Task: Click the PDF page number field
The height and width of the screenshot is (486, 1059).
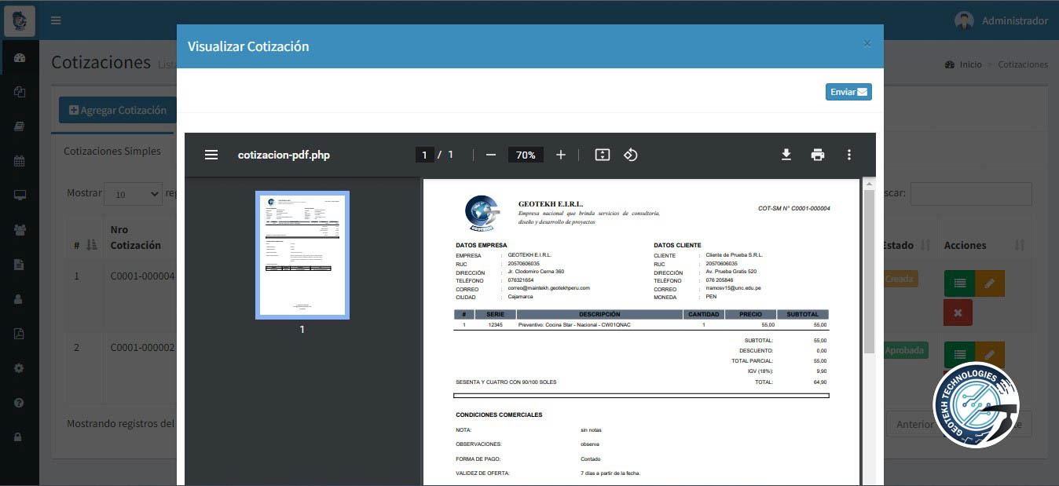Action: coord(424,155)
